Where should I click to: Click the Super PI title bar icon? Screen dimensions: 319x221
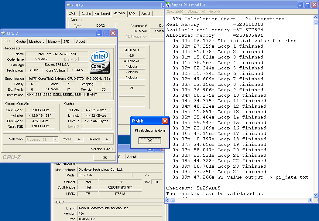pyautogui.click(x=168, y=5)
